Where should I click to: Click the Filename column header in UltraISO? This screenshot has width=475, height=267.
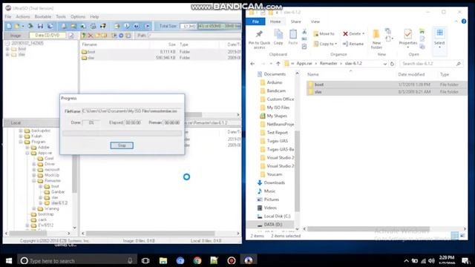(89, 44)
